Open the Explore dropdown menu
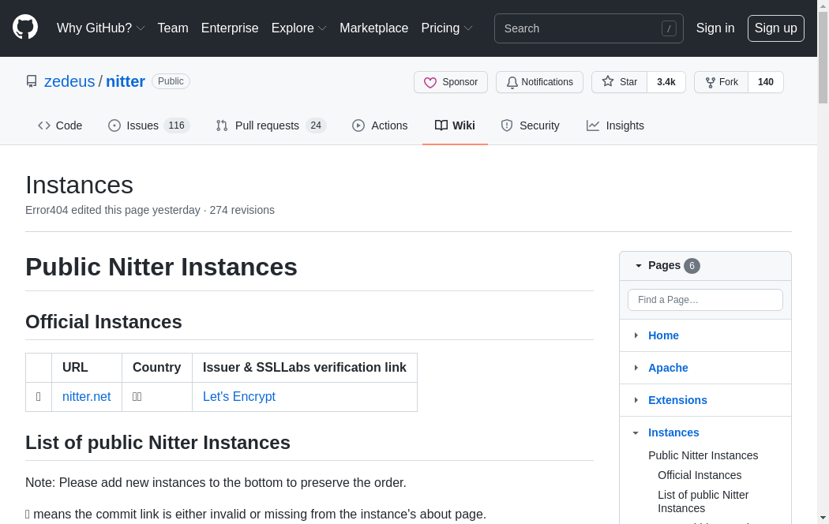The height and width of the screenshot is (524, 829). 298,28
